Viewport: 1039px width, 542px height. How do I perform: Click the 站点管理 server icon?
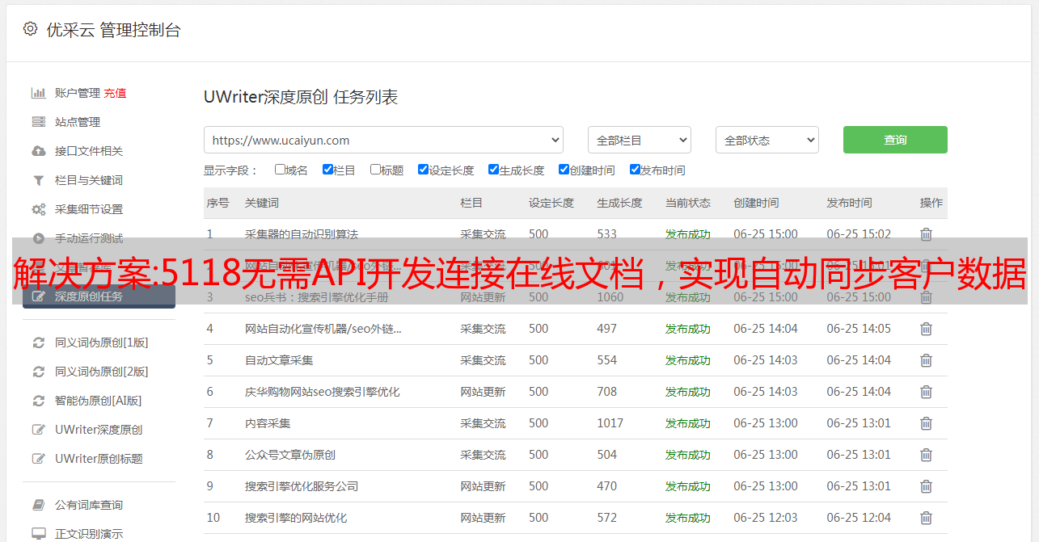38,122
